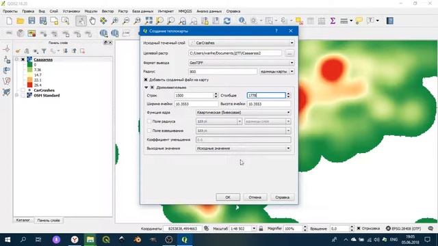Image resolution: width=438 pixels, height=246 pixels.
Task: Open the File Explorer icon in taskbar
Action: 90,240
